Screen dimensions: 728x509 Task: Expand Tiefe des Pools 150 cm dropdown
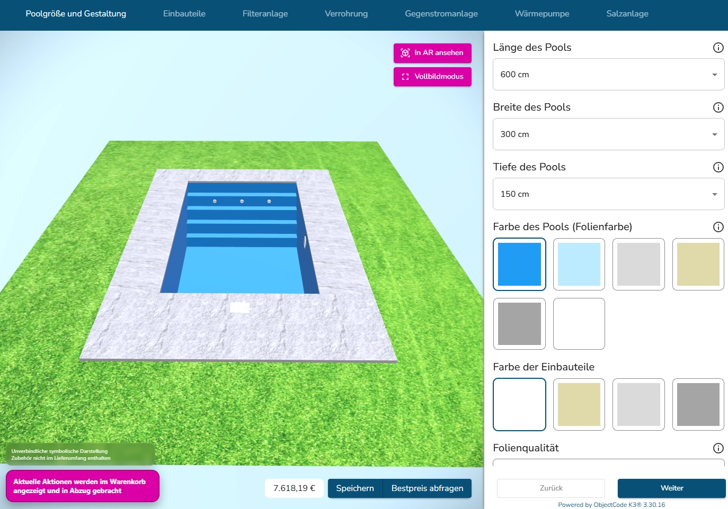click(608, 194)
